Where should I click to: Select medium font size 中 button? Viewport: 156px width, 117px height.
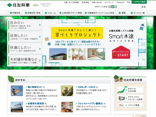coord(113,7)
